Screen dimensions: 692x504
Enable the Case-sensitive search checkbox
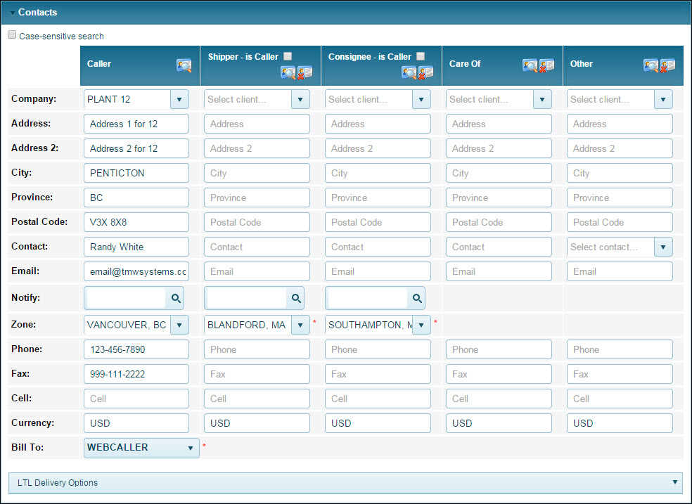(x=12, y=35)
